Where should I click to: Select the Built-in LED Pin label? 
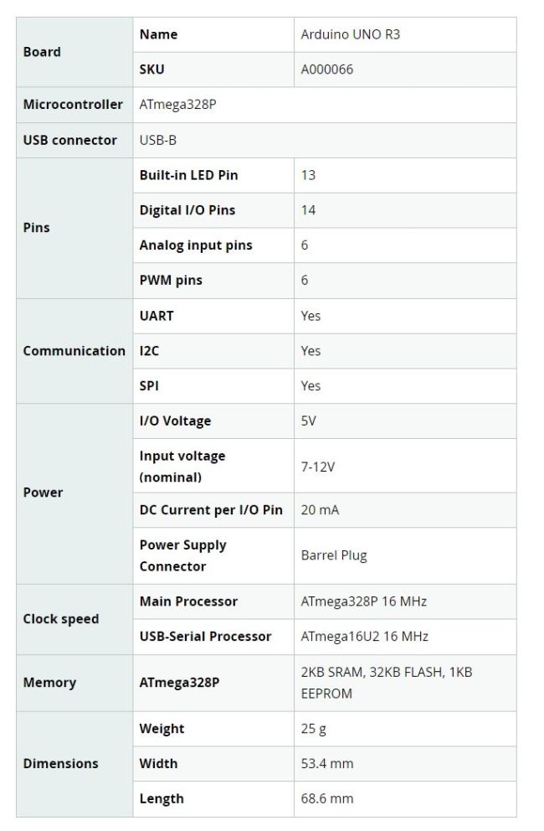coord(188,175)
